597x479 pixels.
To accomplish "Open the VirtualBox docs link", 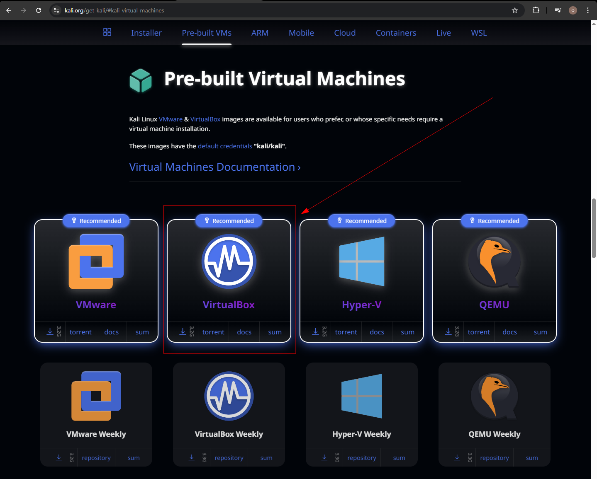I will [244, 332].
